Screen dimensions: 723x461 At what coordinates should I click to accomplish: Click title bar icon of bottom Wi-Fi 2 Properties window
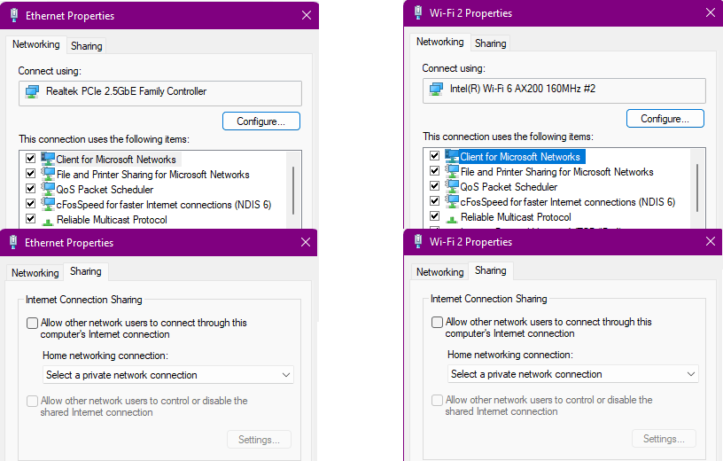click(x=418, y=241)
